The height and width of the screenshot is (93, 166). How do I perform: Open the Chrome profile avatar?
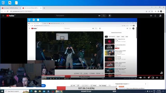[x=161, y=11]
